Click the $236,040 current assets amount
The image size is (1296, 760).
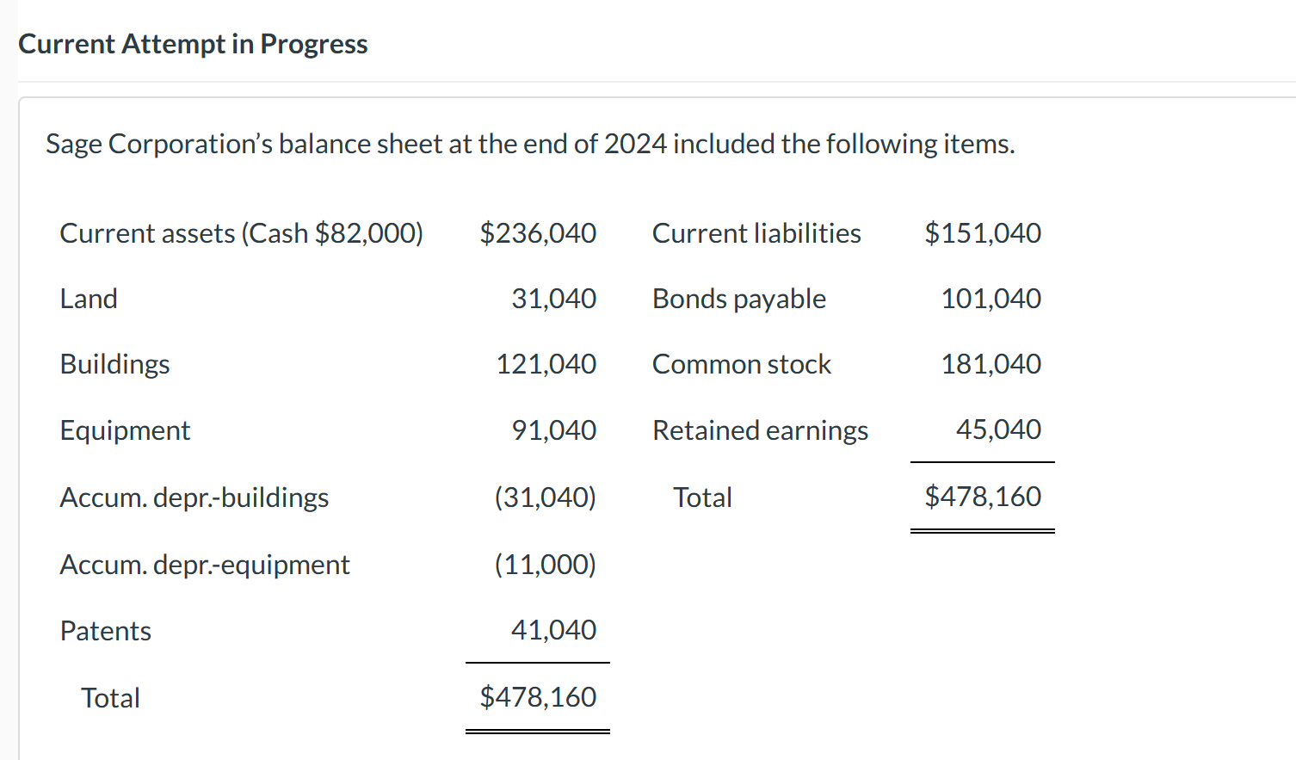(538, 233)
